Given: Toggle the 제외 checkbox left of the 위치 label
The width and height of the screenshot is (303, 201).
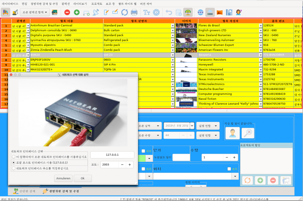Looking at the screenshot, I should (x=144, y=169).
